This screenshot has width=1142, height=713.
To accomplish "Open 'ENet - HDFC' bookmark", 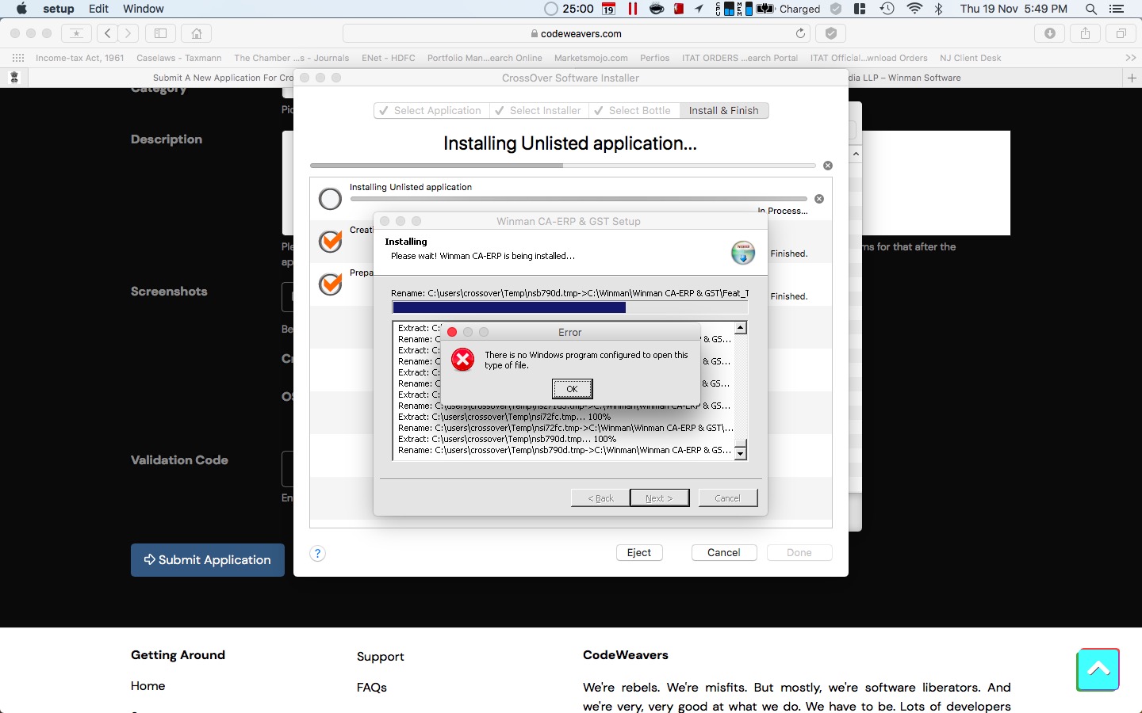I will (x=389, y=58).
